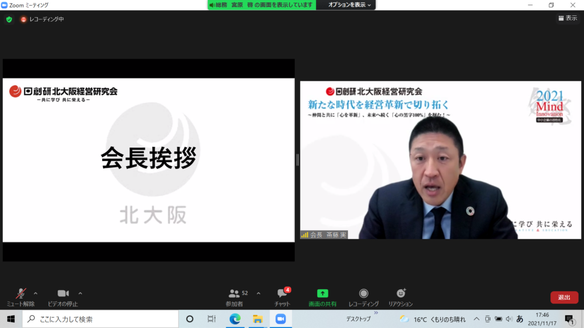Screen dimensions: 584x328
Task: Open the clock and calendar flyout
Action: point(542,319)
